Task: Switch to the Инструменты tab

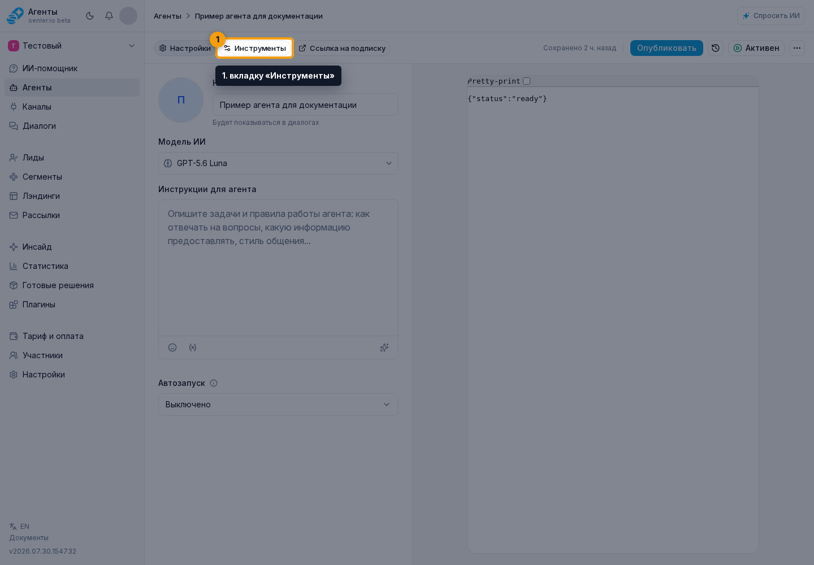Action: (x=255, y=48)
